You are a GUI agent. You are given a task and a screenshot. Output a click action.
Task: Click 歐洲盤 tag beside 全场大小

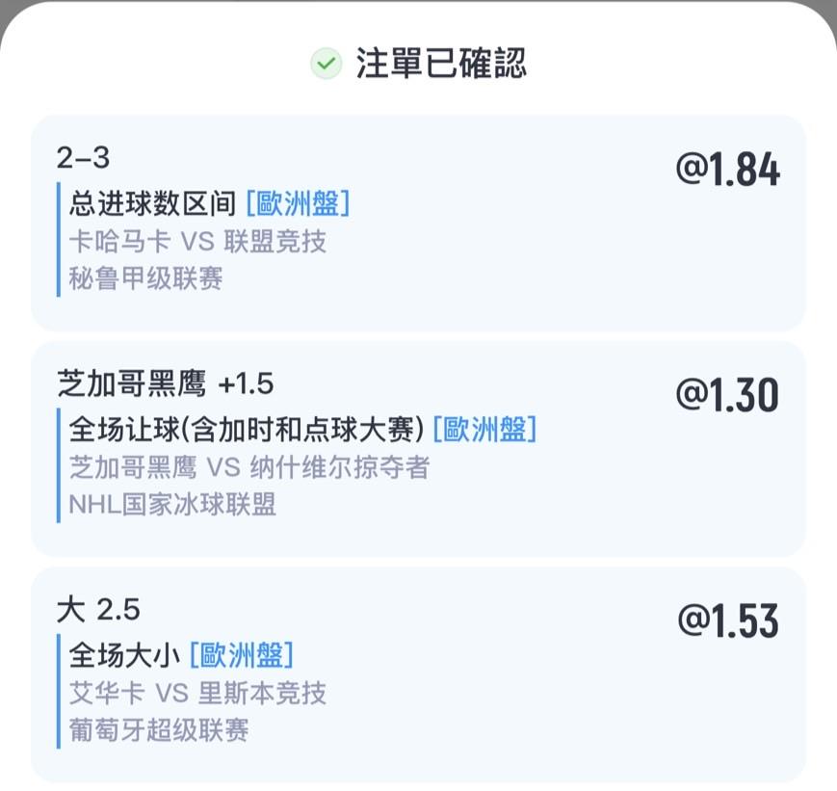click(241, 655)
